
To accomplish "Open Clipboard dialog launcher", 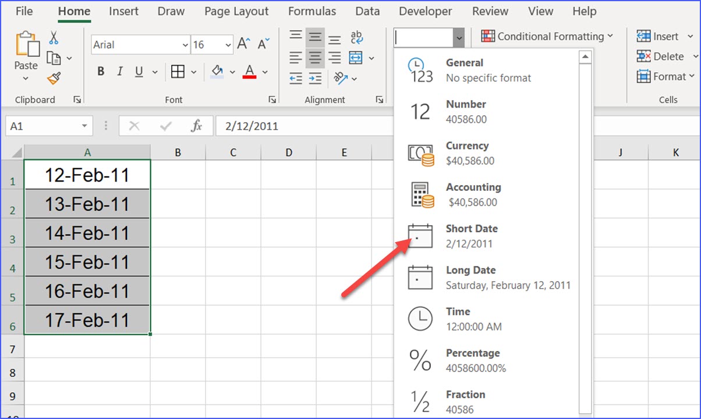I will coord(77,100).
